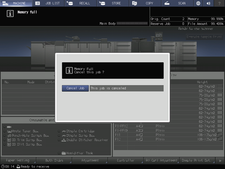Click the right arrow for more functions
This screenshot has height=169, width=225.
220,161
